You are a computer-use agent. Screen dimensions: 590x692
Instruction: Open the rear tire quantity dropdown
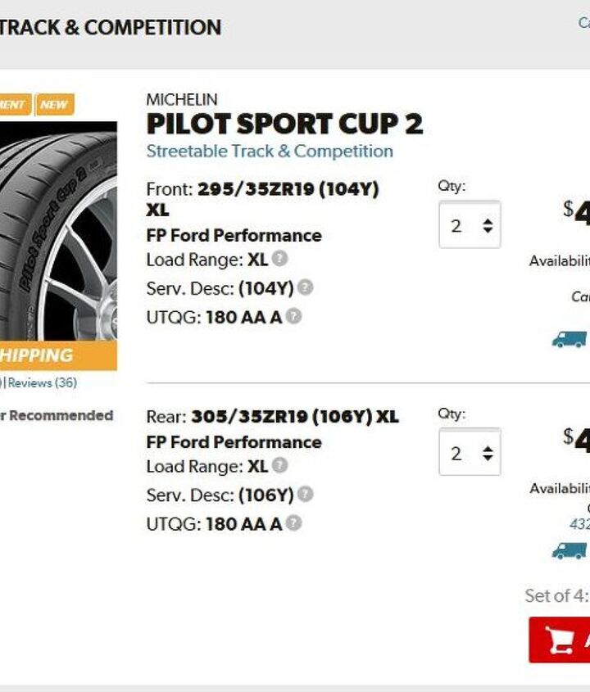pyautogui.click(x=470, y=452)
